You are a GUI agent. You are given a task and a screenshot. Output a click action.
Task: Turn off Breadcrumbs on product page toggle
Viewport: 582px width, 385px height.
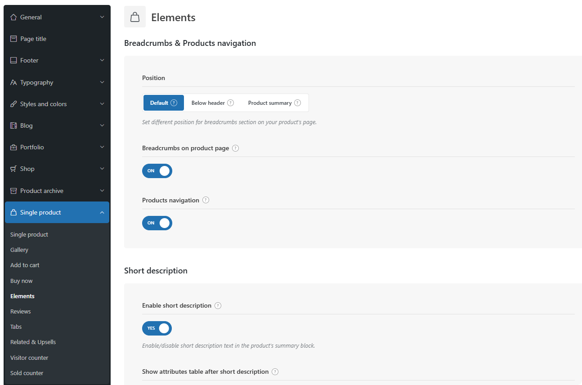[x=157, y=171]
